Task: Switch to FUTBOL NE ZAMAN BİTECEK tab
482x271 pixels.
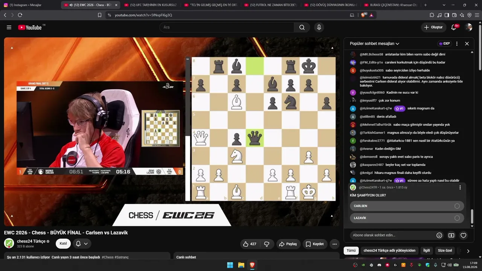Action: [271, 5]
